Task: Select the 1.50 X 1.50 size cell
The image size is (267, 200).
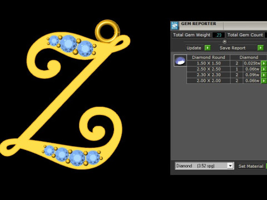Action: point(209,63)
